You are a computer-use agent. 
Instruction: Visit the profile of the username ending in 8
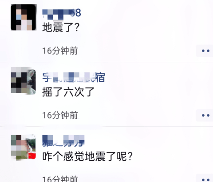[62, 14]
